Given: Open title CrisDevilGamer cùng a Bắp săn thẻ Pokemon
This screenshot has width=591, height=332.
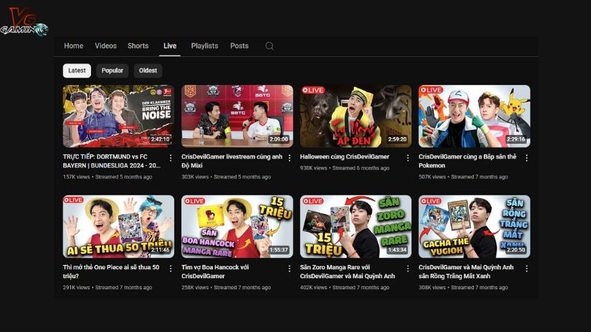Looking at the screenshot, I should click(x=468, y=161).
